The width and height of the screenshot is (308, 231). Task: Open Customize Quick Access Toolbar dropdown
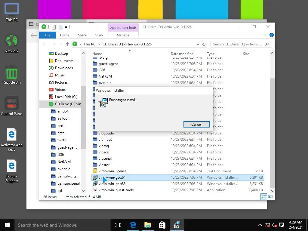[66, 27]
